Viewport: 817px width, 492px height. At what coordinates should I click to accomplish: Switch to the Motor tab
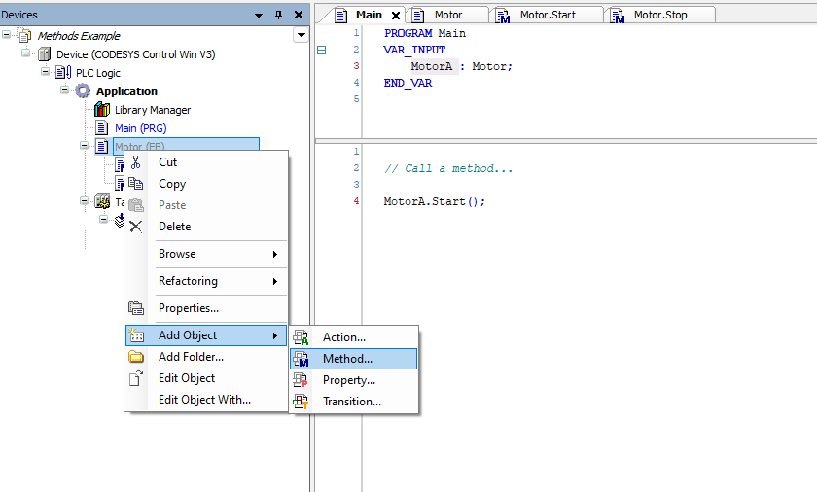coord(448,16)
